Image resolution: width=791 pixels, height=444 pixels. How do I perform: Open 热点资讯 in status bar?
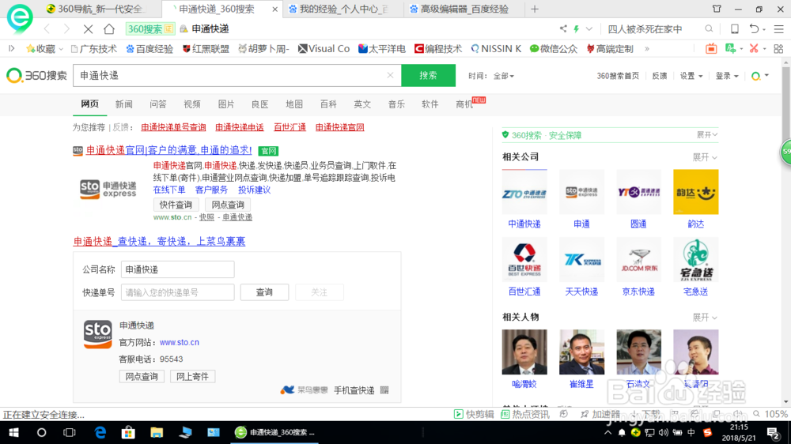[x=524, y=414]
